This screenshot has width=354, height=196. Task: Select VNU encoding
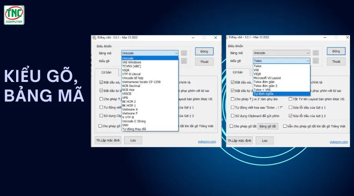point(150,125)
